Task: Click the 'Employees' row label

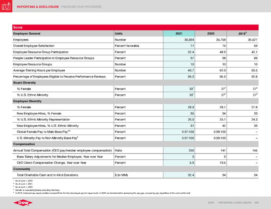Action: [x=21, y=40]
